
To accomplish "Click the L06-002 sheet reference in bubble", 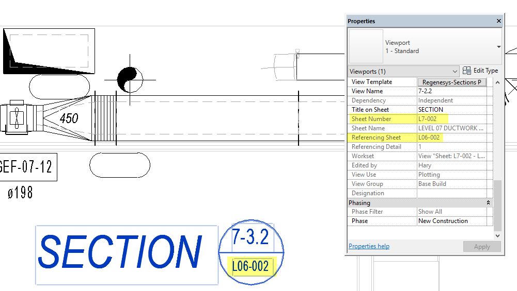I will click(250, 266).
